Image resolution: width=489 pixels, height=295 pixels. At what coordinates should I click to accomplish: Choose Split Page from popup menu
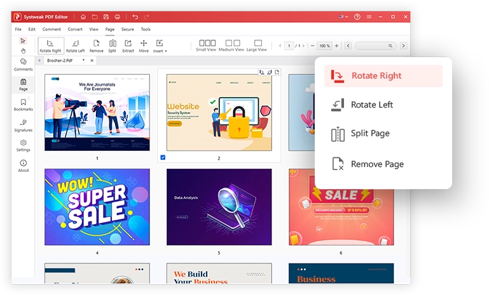coord(369,134)
